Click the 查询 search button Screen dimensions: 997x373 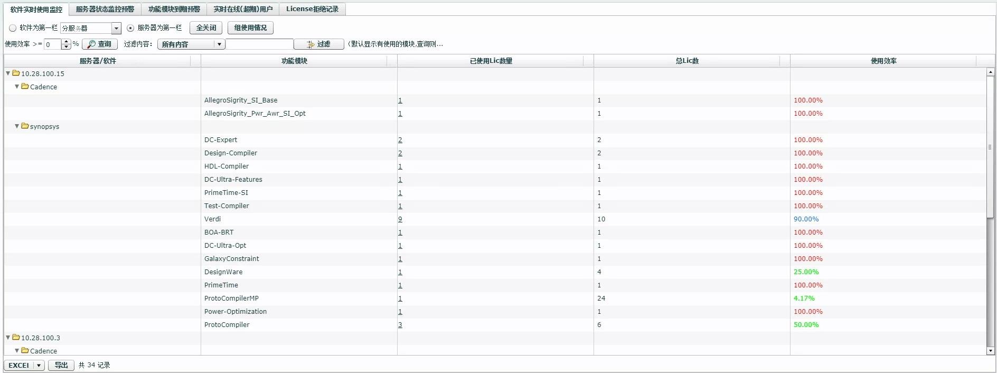[99, 44]
